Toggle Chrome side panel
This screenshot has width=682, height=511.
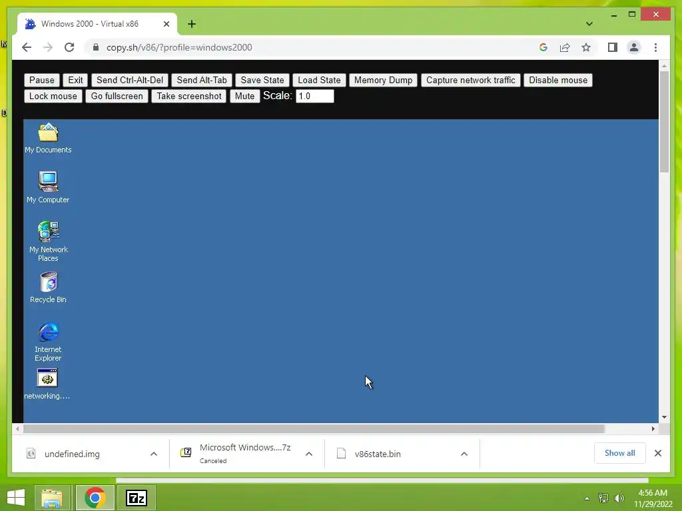coord(613,47)
